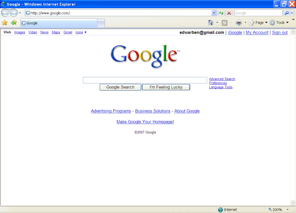Expand the 'more' services menu
Image resolution: width=296 pixels, height=213 pixels.
coord(81,32)
